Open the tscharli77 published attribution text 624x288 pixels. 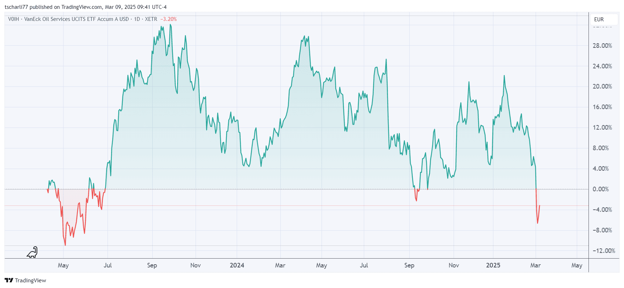pos(85,7)
